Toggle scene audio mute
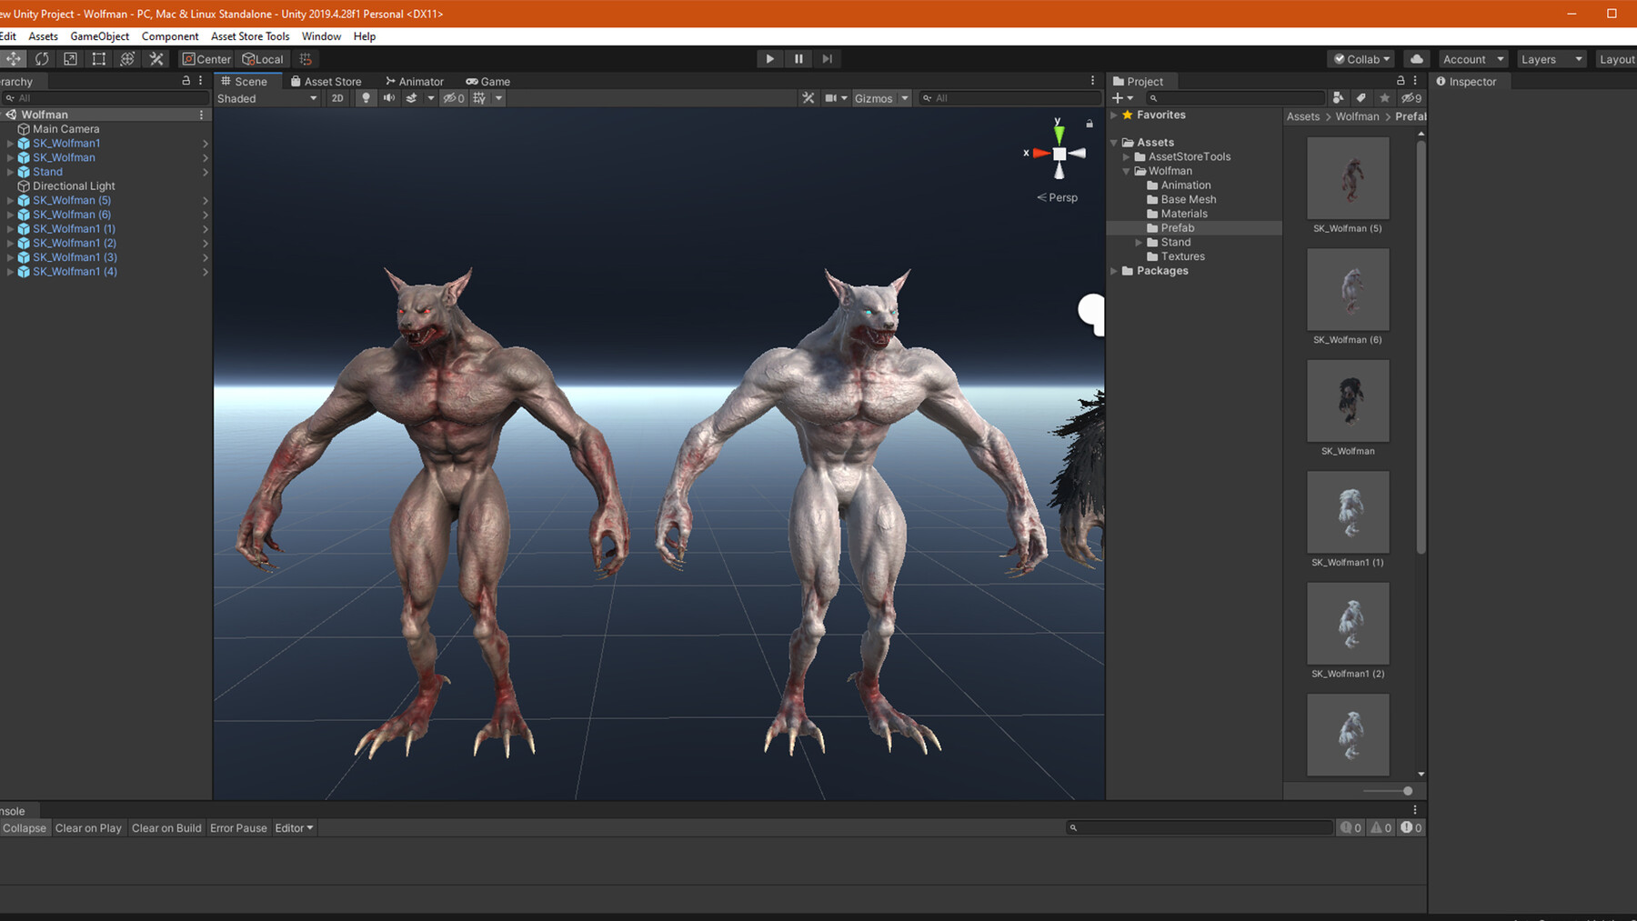Image resolution: width=1637 pixels, height=921 pixels. tap(389, 98)
